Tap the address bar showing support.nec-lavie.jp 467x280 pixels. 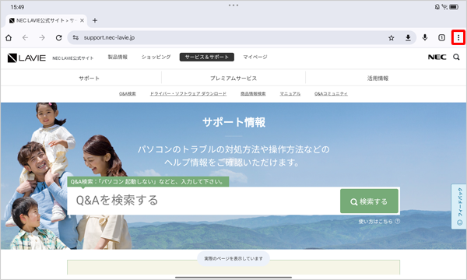[x=241, y=37]
